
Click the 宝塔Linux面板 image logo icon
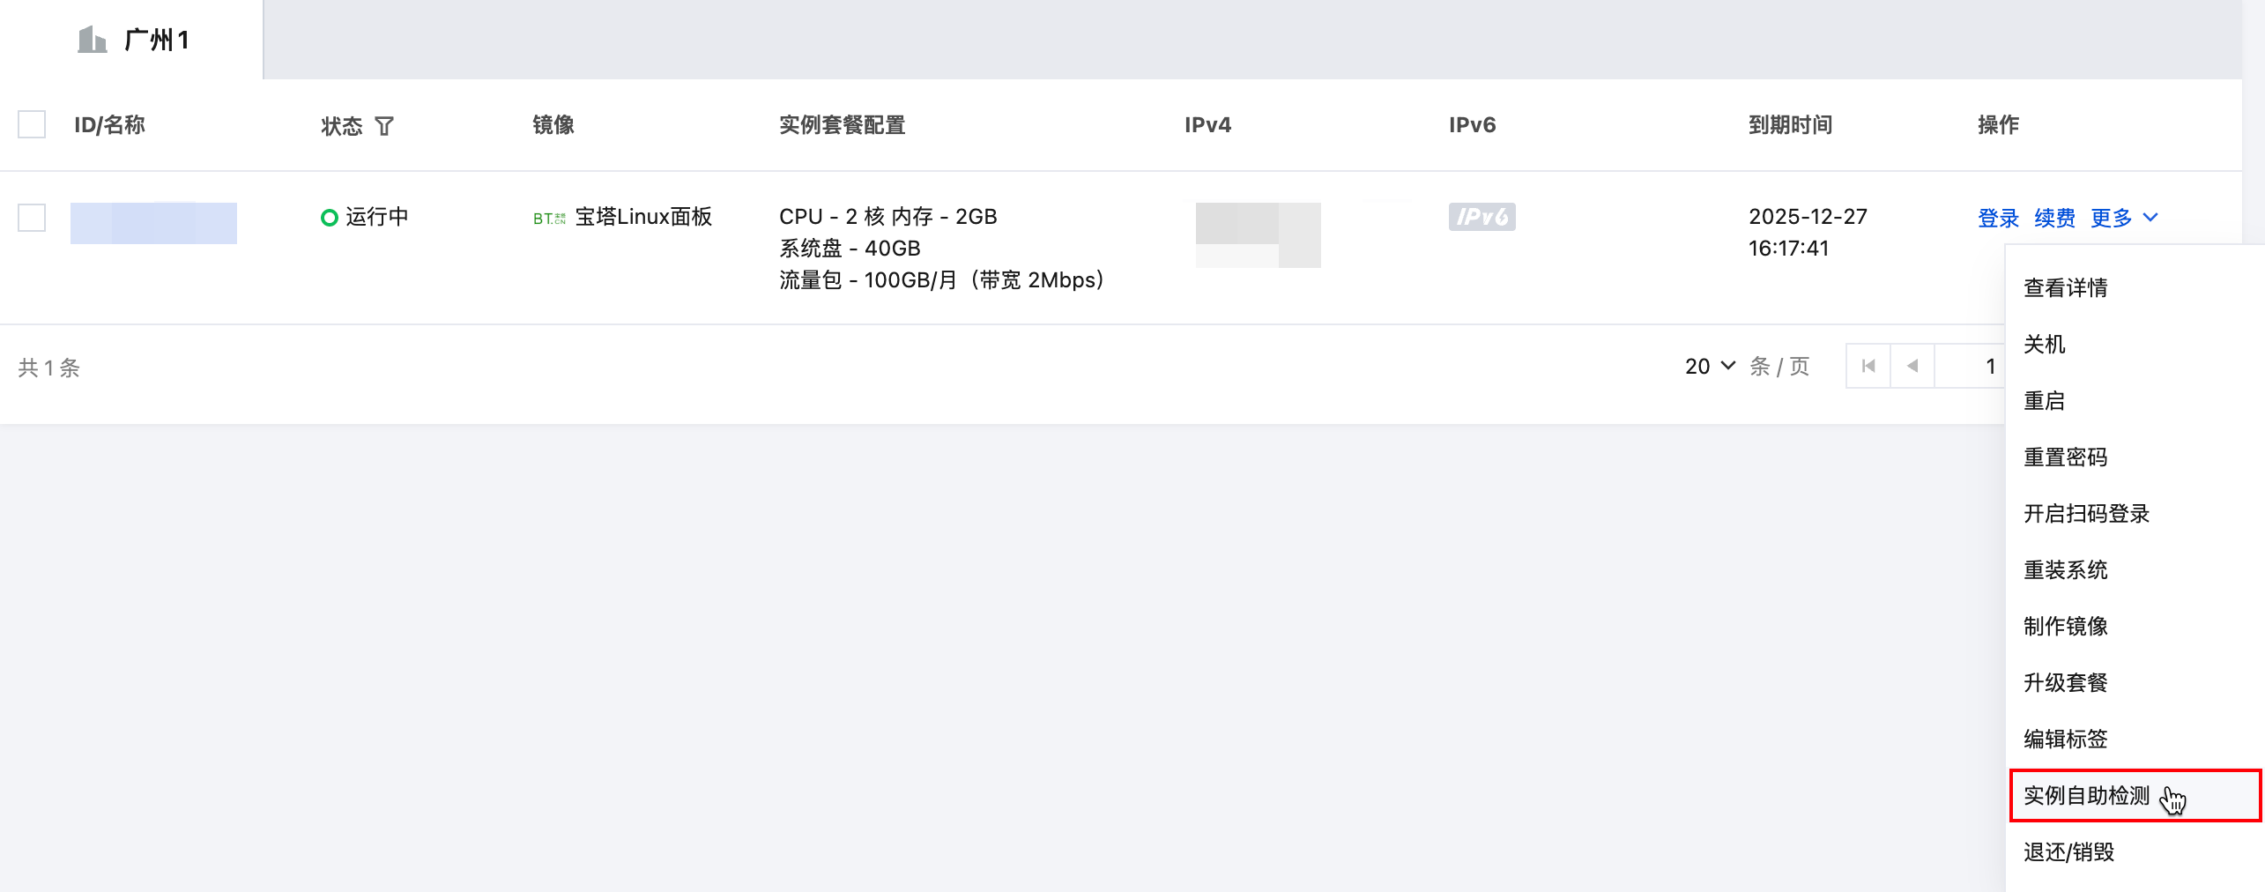click(549, 218)
